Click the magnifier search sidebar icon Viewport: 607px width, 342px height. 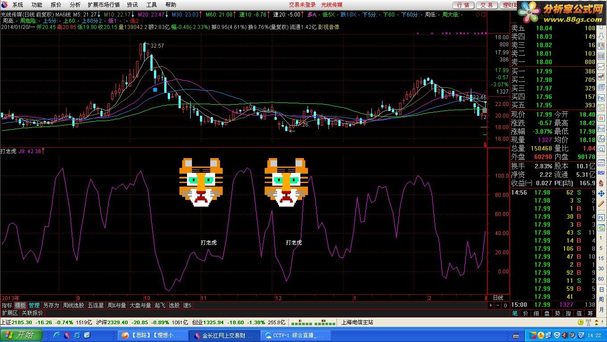pos(601,149)
